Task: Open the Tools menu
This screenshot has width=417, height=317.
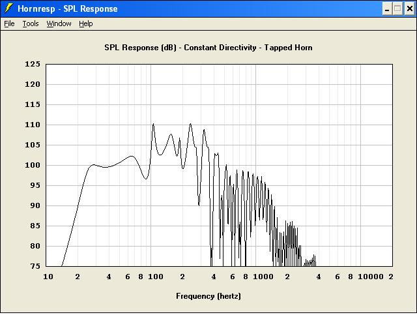Action: (x=31, y=23)
